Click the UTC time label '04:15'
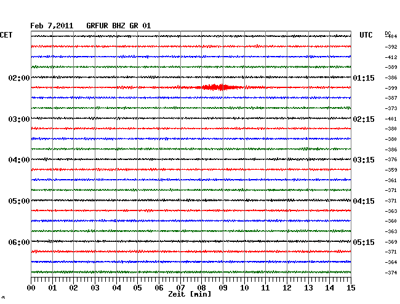400x304 pixels. tap(364, 201)
